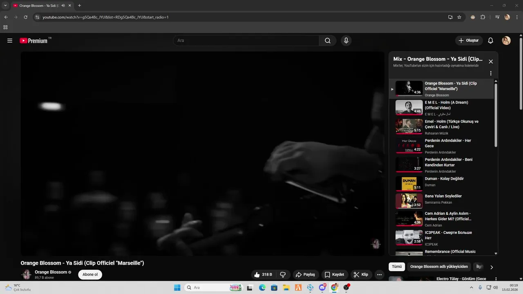Play Bana Yalan Soylediler item
This screenshot has width=523, height=294.
[441, 201]
